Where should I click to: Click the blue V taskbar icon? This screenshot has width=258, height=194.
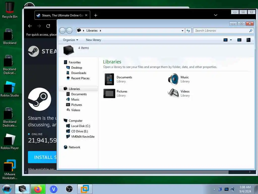54,189
